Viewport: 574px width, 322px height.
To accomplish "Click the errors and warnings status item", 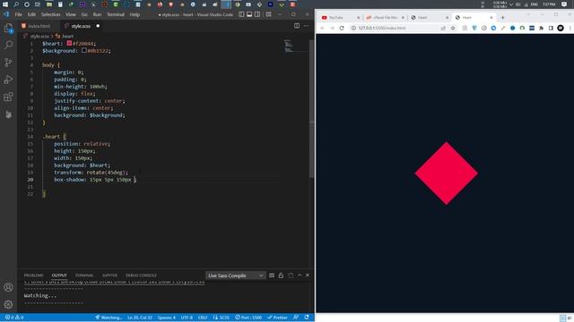I will [14, 318].
